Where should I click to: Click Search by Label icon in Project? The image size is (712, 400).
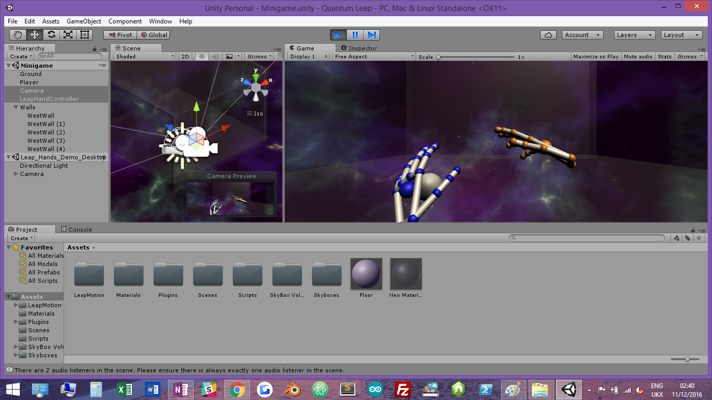688,238
